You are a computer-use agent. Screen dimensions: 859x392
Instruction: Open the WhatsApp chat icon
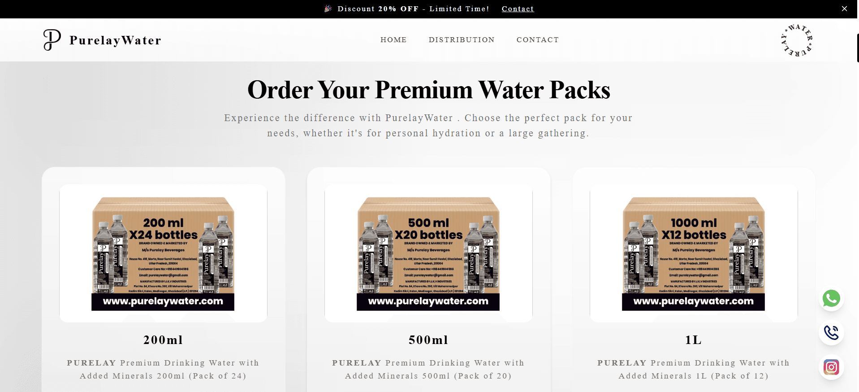pyautogui.click(x=831, y=298)
